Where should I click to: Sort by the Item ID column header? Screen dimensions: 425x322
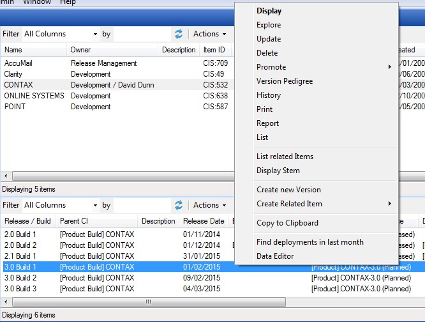point(216,50)
